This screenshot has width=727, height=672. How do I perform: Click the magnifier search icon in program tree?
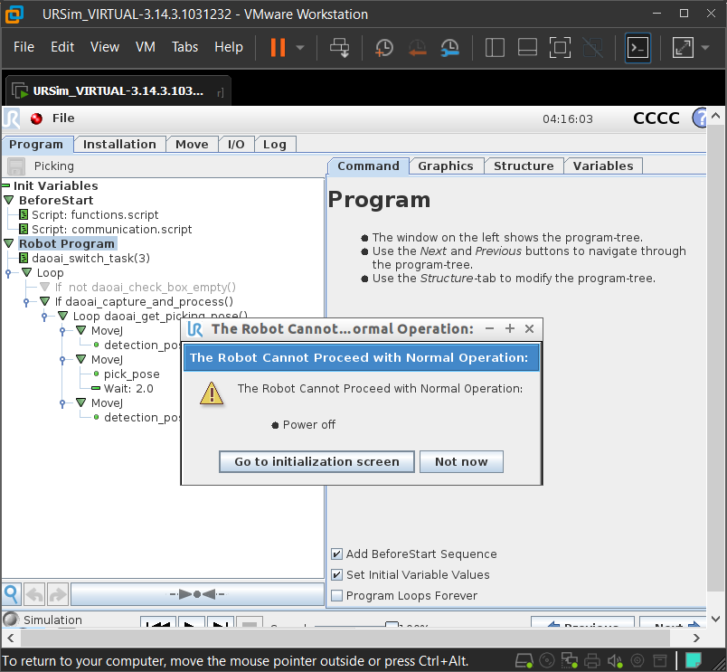(x=11, y=594)
